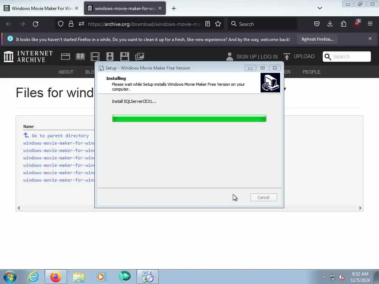This screenshot has width=379, height=284.
Task: Click the SIGN UP link
Action: click(x=246, y=57)
